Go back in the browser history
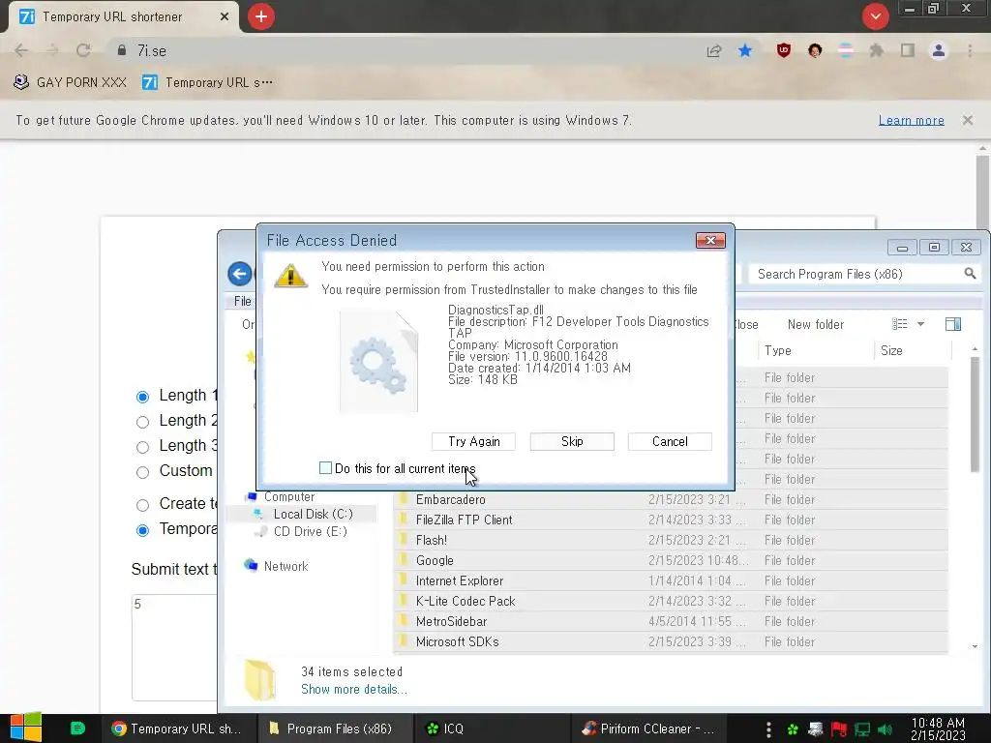991x743 pixels. [x=21, y=50]
